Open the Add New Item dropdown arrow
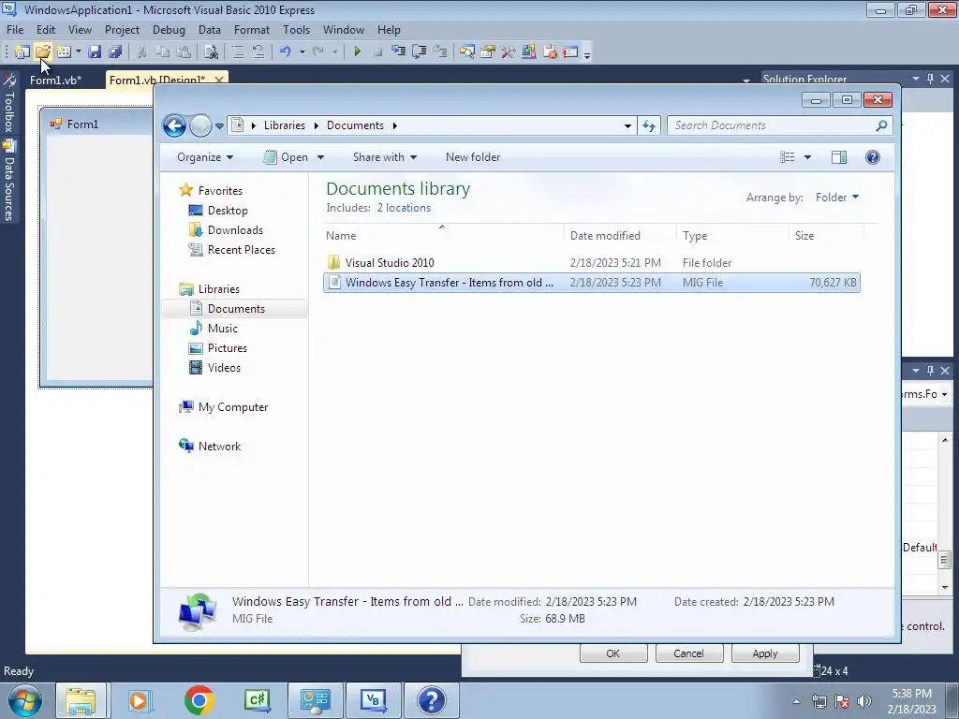959x719 pixels. pos(79,52)
